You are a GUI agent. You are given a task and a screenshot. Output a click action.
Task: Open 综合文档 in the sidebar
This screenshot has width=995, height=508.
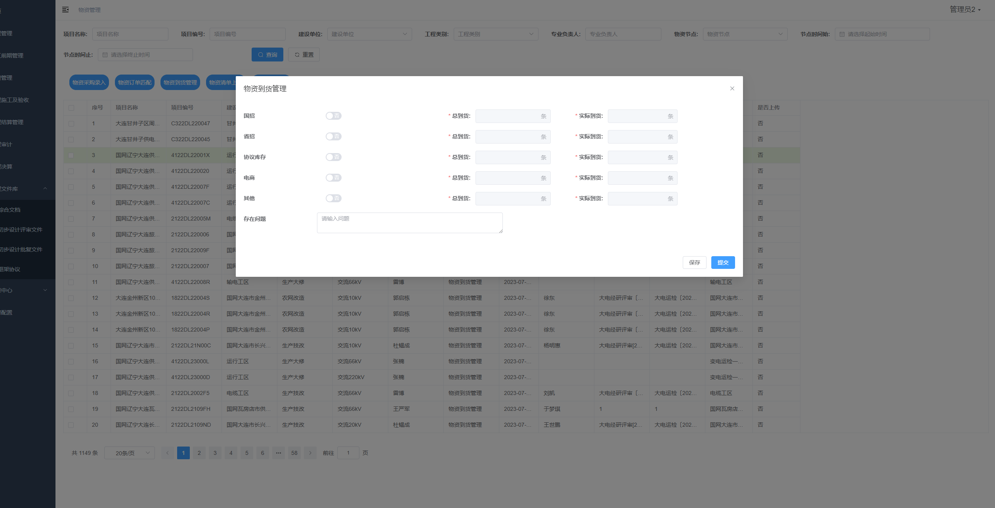tap(28, 210)
